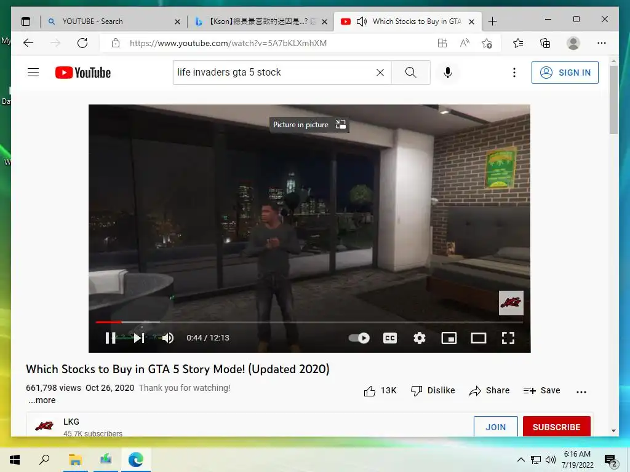This screenshot has height=472, width=630.
Task: Open the notification center
Action: [610, 460]
